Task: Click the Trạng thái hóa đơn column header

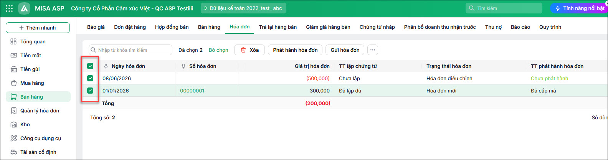Action: [449, 66]
